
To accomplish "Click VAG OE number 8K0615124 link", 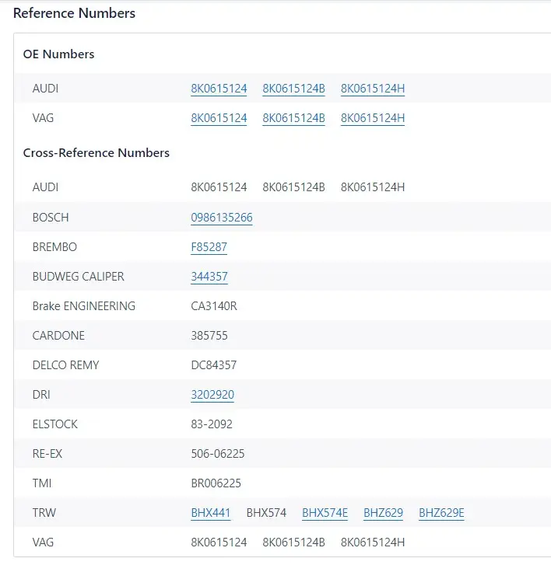I will (x=219, y=118).
